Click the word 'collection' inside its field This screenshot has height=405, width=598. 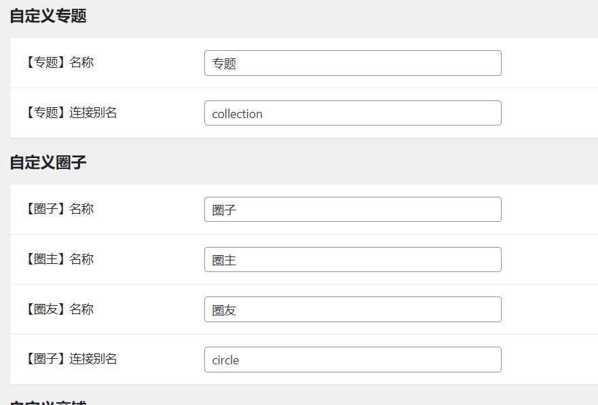pos(237,114)
